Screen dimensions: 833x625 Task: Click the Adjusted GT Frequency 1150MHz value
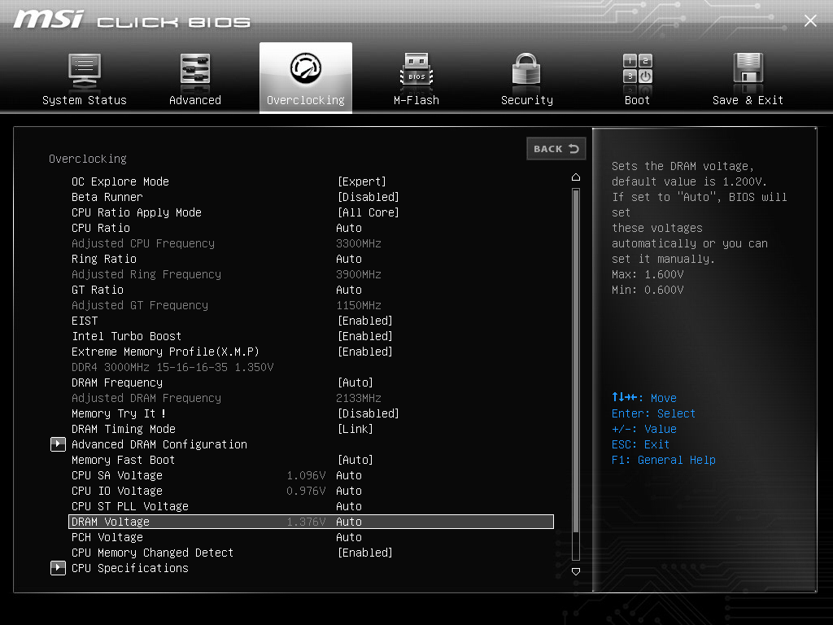359,305
